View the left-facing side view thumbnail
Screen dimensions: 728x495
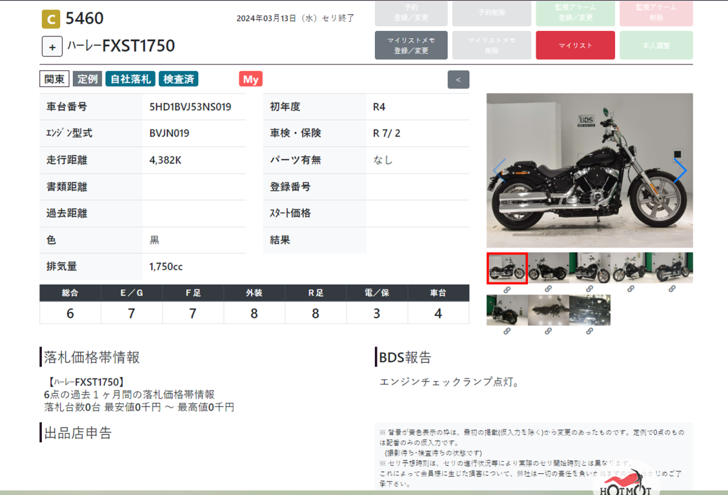point(548,268)
